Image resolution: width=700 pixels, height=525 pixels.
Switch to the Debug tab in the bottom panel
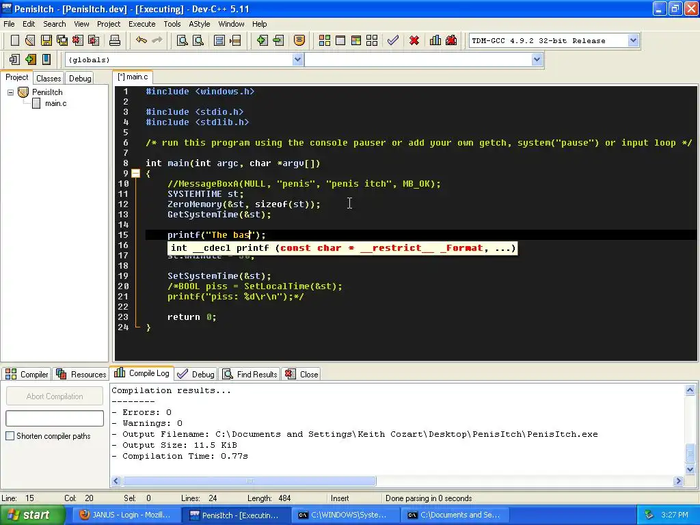[196, 374]
